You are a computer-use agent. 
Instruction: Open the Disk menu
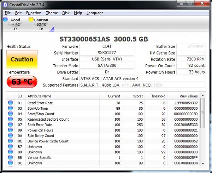click(x=66, y=13)
